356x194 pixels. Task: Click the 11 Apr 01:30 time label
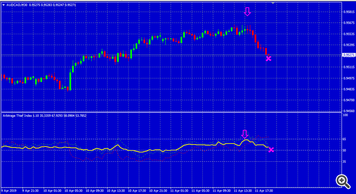tap(179, 191)
